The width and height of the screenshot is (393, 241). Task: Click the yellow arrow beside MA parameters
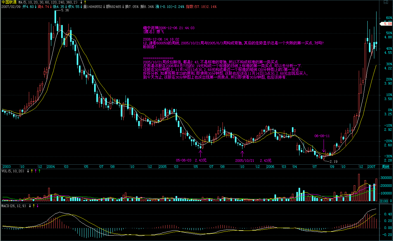coord(85,2)
